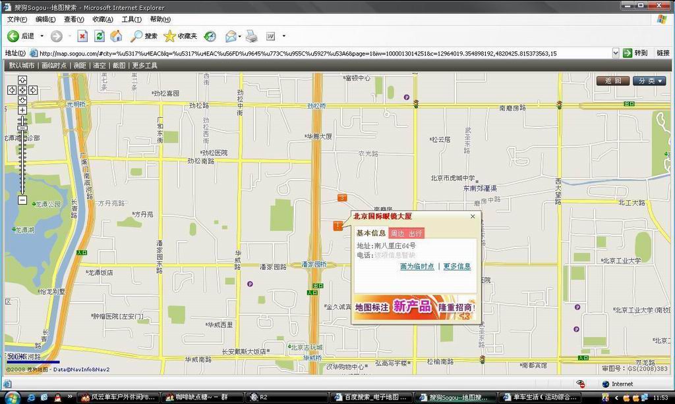Select the orange marker for 北京国际眼镜大厦
Viewport: 675px width, 404px height.
click(x=338, y=226)
